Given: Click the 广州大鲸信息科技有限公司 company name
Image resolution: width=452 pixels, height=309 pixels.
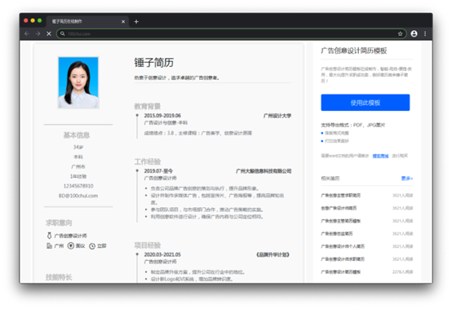Looking at the screenshot, I should click(264, 171).
